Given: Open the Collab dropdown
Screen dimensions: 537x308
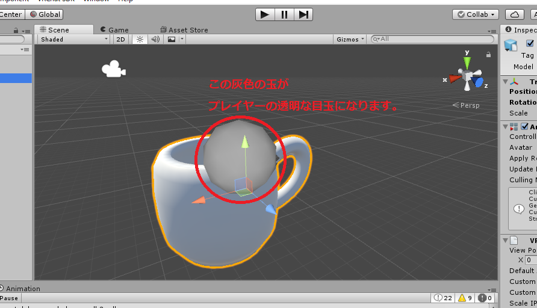Looking at the screenshot, I should point(476,14).
